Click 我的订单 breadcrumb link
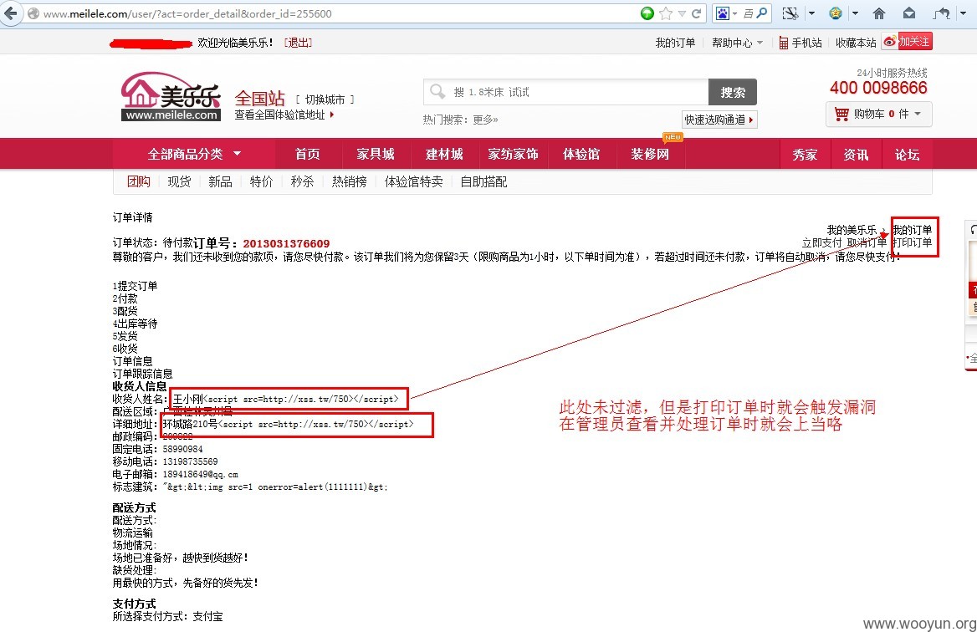 coord(913,230)
